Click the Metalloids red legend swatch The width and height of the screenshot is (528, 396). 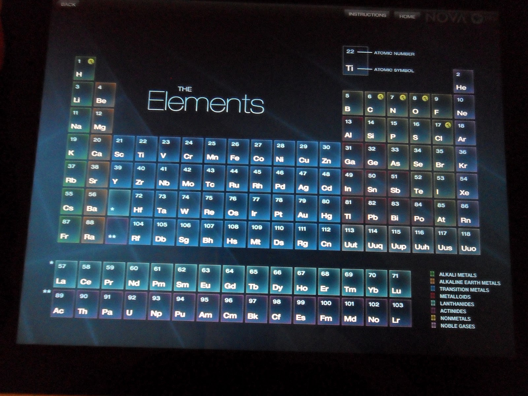coord(433,296)
